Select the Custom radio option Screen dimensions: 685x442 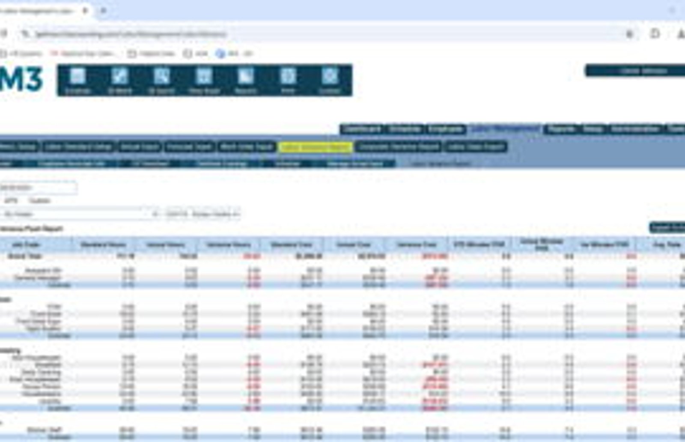click(39, 200)
